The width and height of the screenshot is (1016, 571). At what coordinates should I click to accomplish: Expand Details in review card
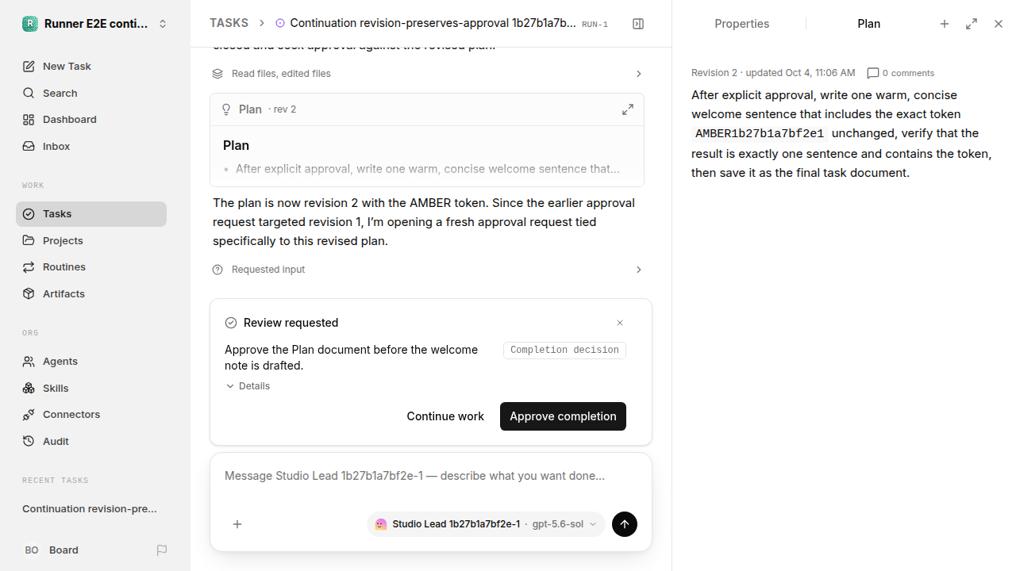(248, 386)
